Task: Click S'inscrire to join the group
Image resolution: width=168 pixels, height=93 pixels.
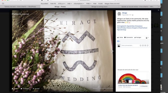Action: coord(144,86)
